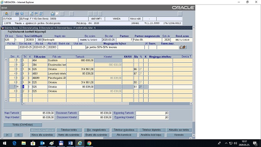Click the Aktuális sor törlés button
Image resolution: width=261 pixels, height=147 pixels.
(x=179, y=130)
